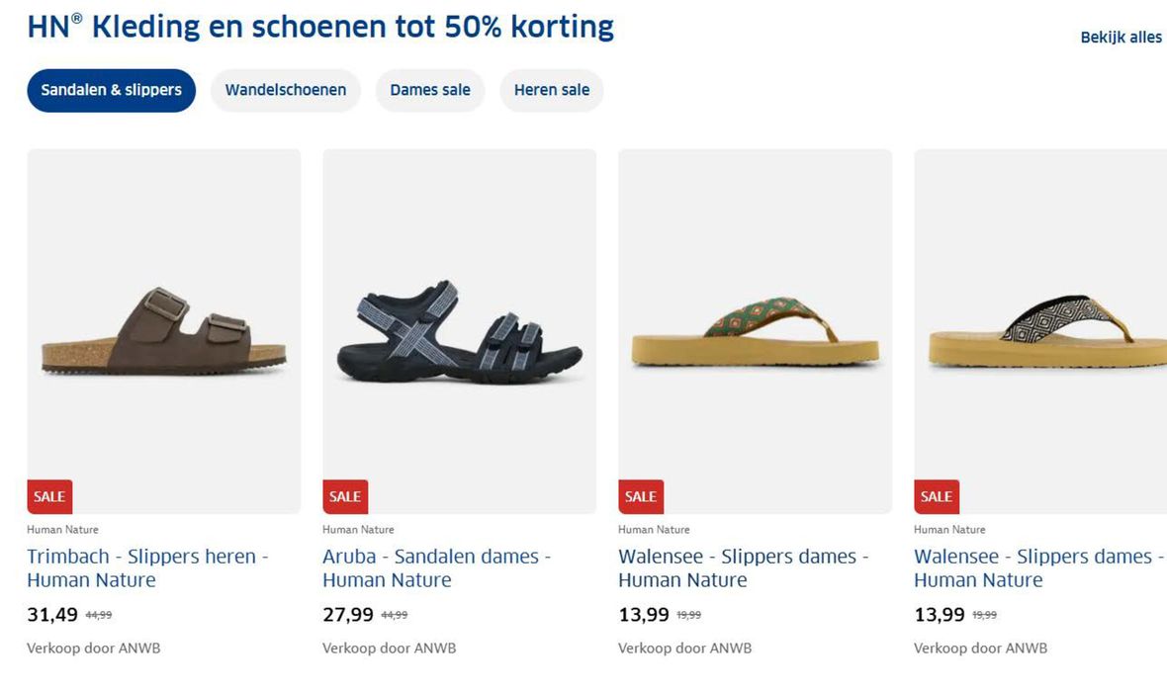Click the SALE badge on the last Walensee slipper
This screenshot has width=1167, height=692.
(937, 497)
